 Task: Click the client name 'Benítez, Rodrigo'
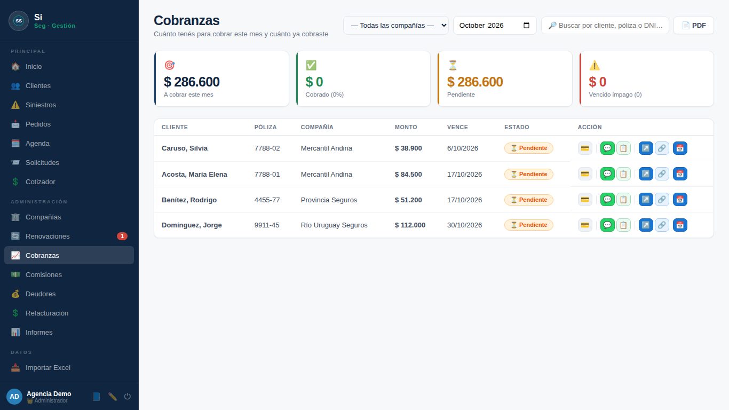coord(189,200)
